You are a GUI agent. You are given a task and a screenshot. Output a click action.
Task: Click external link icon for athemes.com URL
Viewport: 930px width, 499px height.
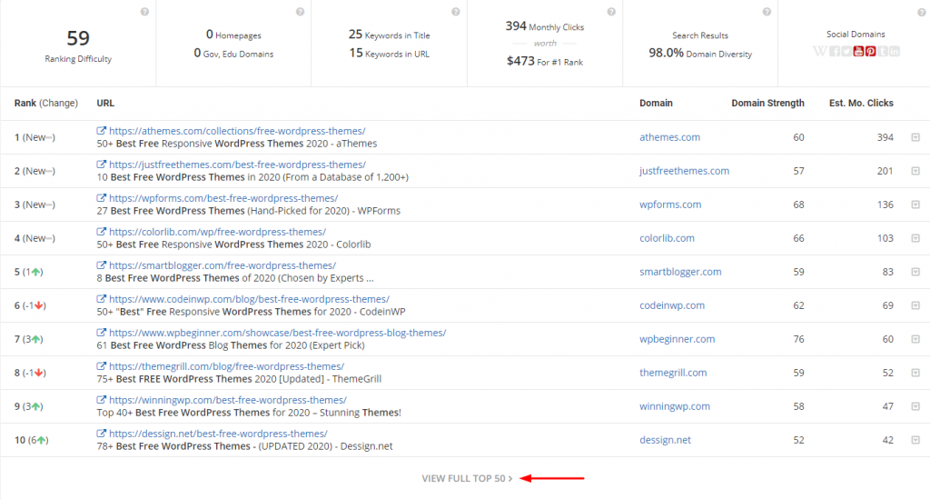pyautogui.click(x=102, y=132)
